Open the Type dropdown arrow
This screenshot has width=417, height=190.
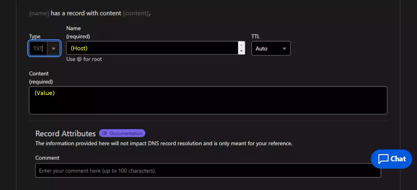[54, 48]
